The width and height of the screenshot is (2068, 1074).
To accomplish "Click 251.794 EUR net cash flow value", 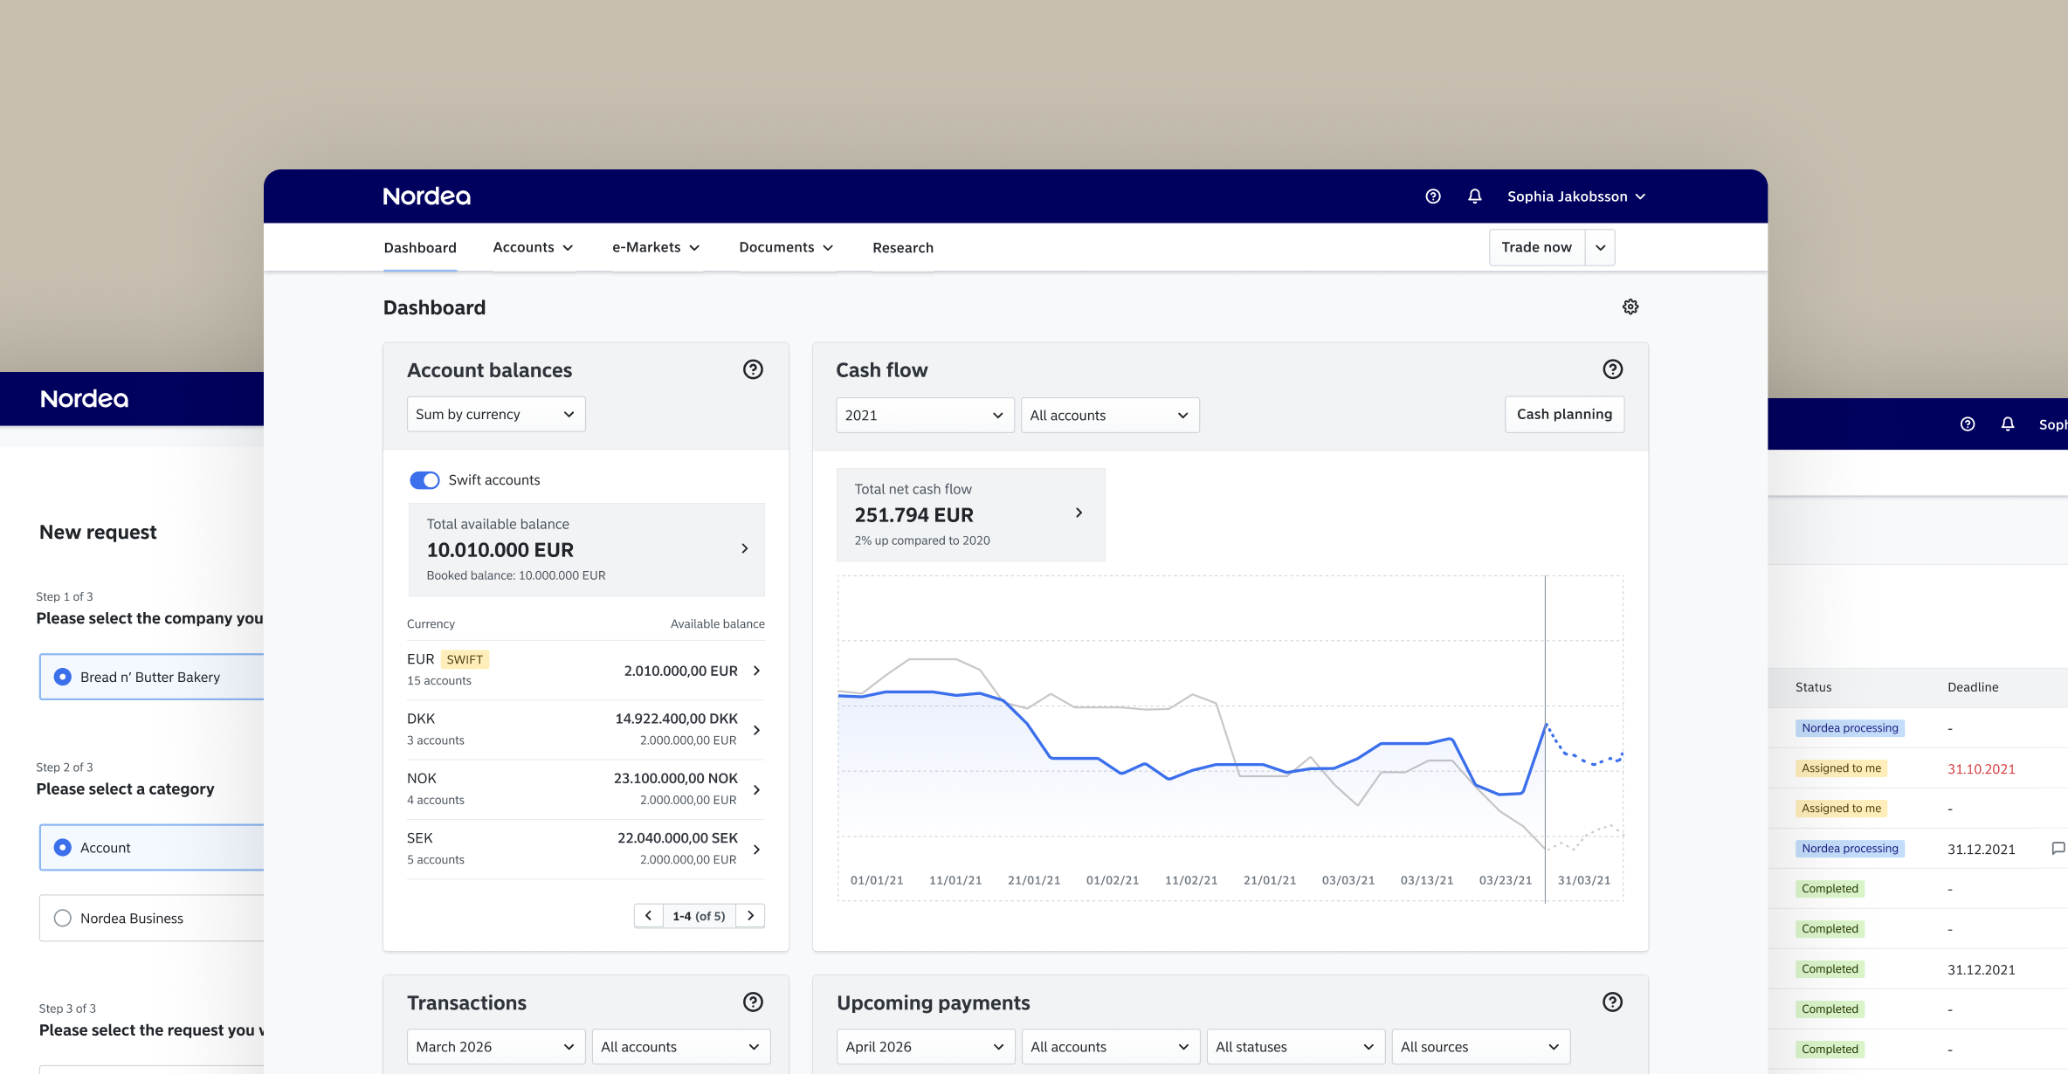I will [x=913, y=515].
